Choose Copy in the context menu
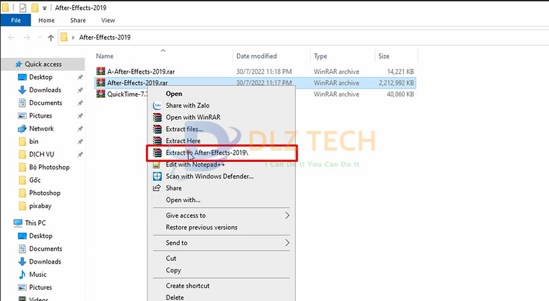The image size is (549, 301). tap(173, 270)
